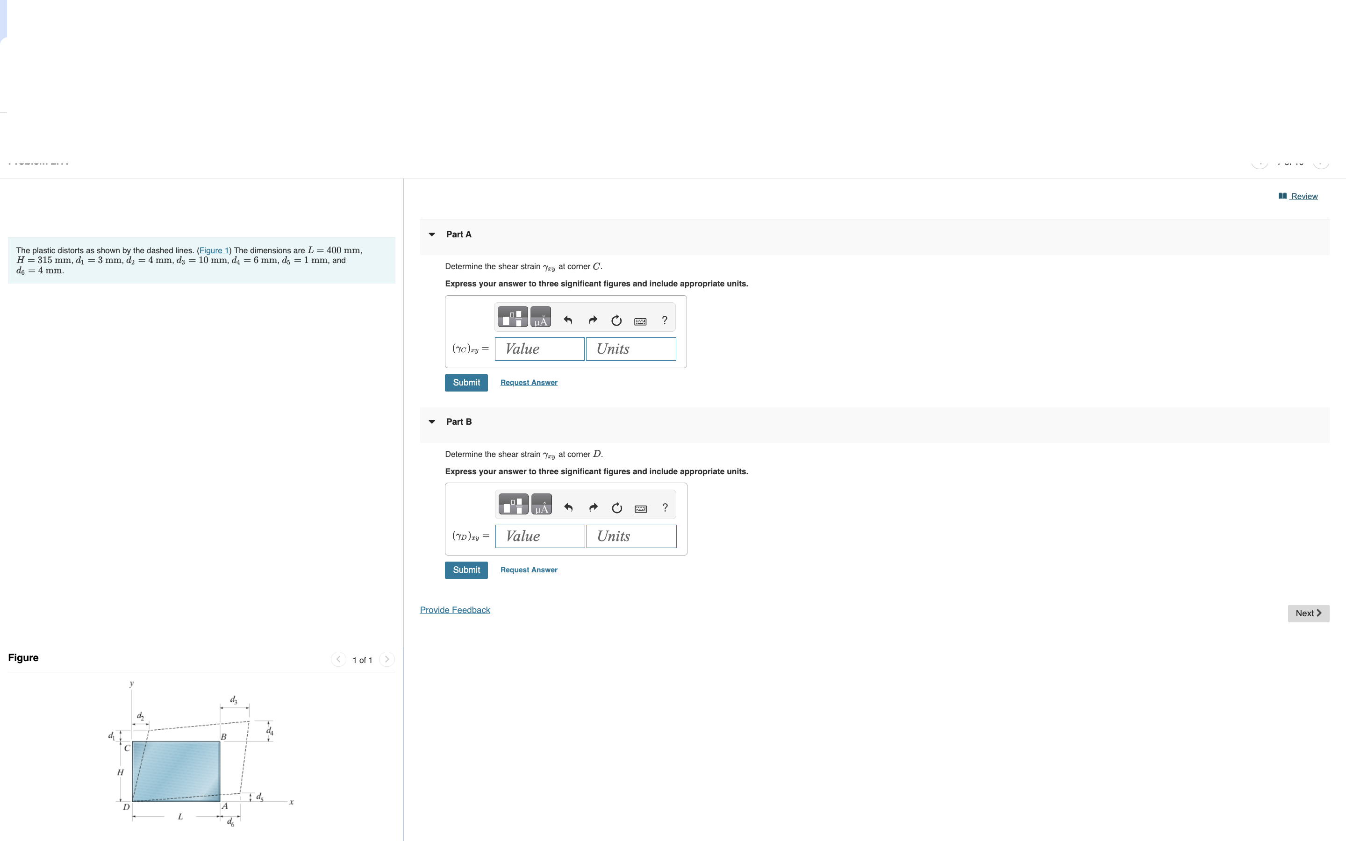Click the units symbols button in Part A
Viewport: 1346px width, 841px height.
click(541, 317)
